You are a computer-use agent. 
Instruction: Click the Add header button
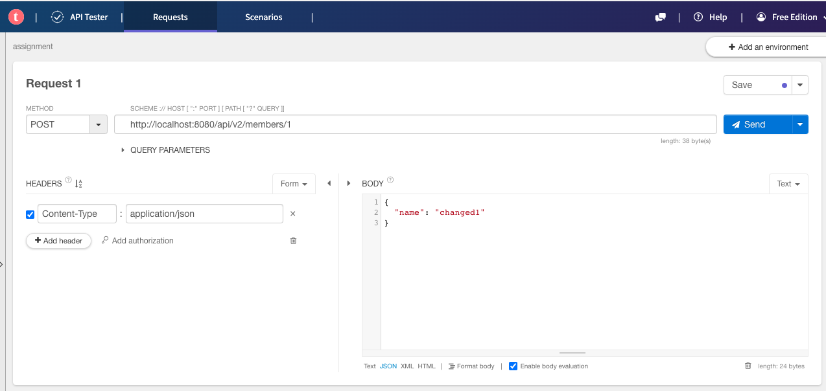click(x=58, y=241)
